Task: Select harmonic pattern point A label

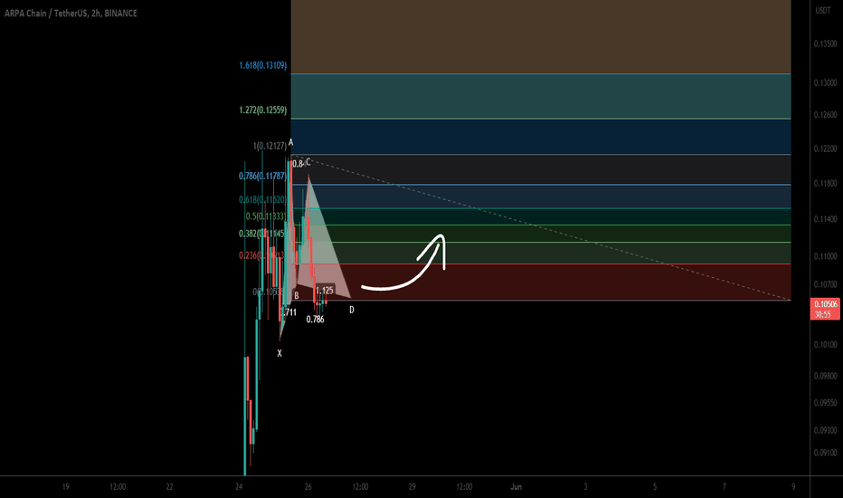Action: click(x=291, y=143)
